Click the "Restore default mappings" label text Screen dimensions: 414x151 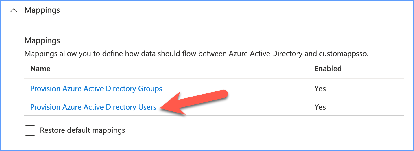82,130
